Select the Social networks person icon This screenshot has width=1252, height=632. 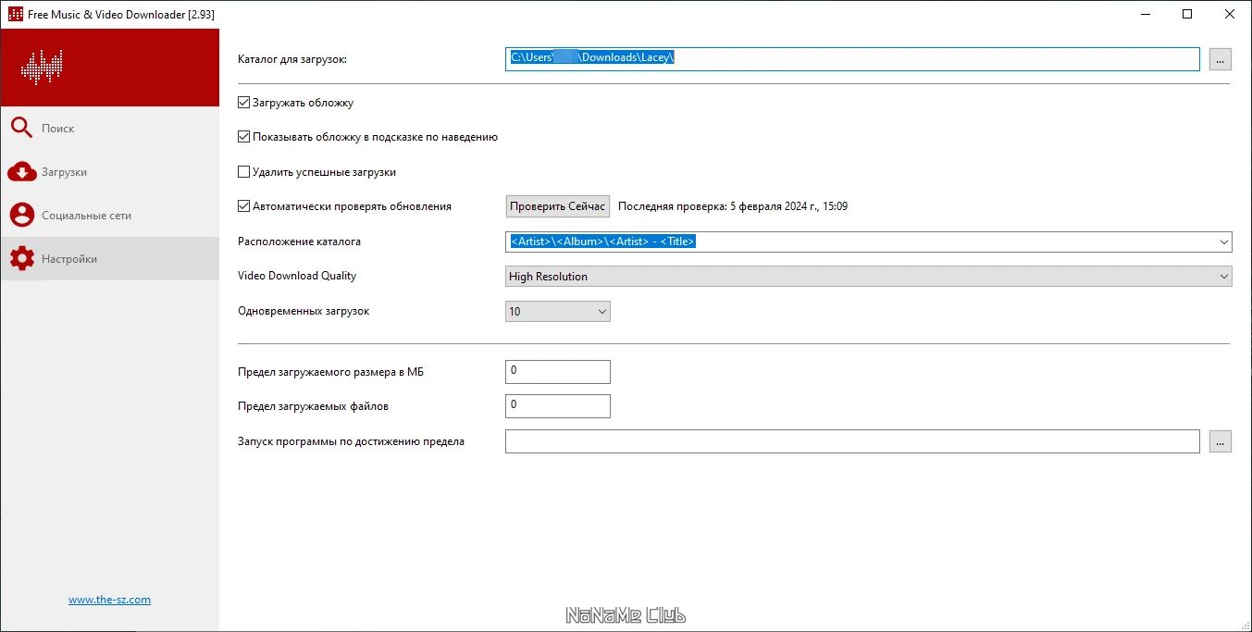pos(21,215)
